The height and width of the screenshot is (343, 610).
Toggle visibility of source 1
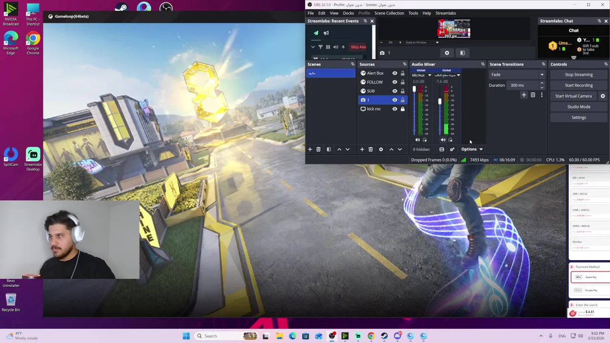(x=395, y=100)
